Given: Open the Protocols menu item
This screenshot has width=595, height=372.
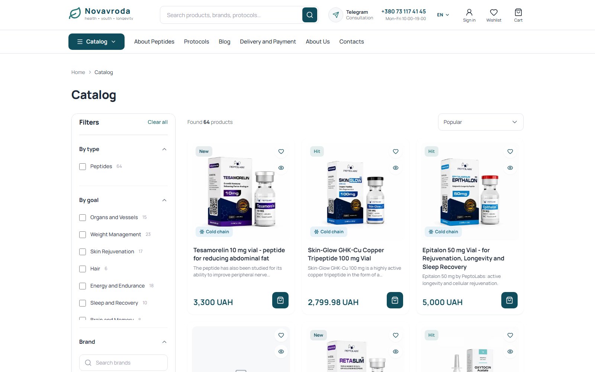Looking at the screenshot, I should pos(196,42).
